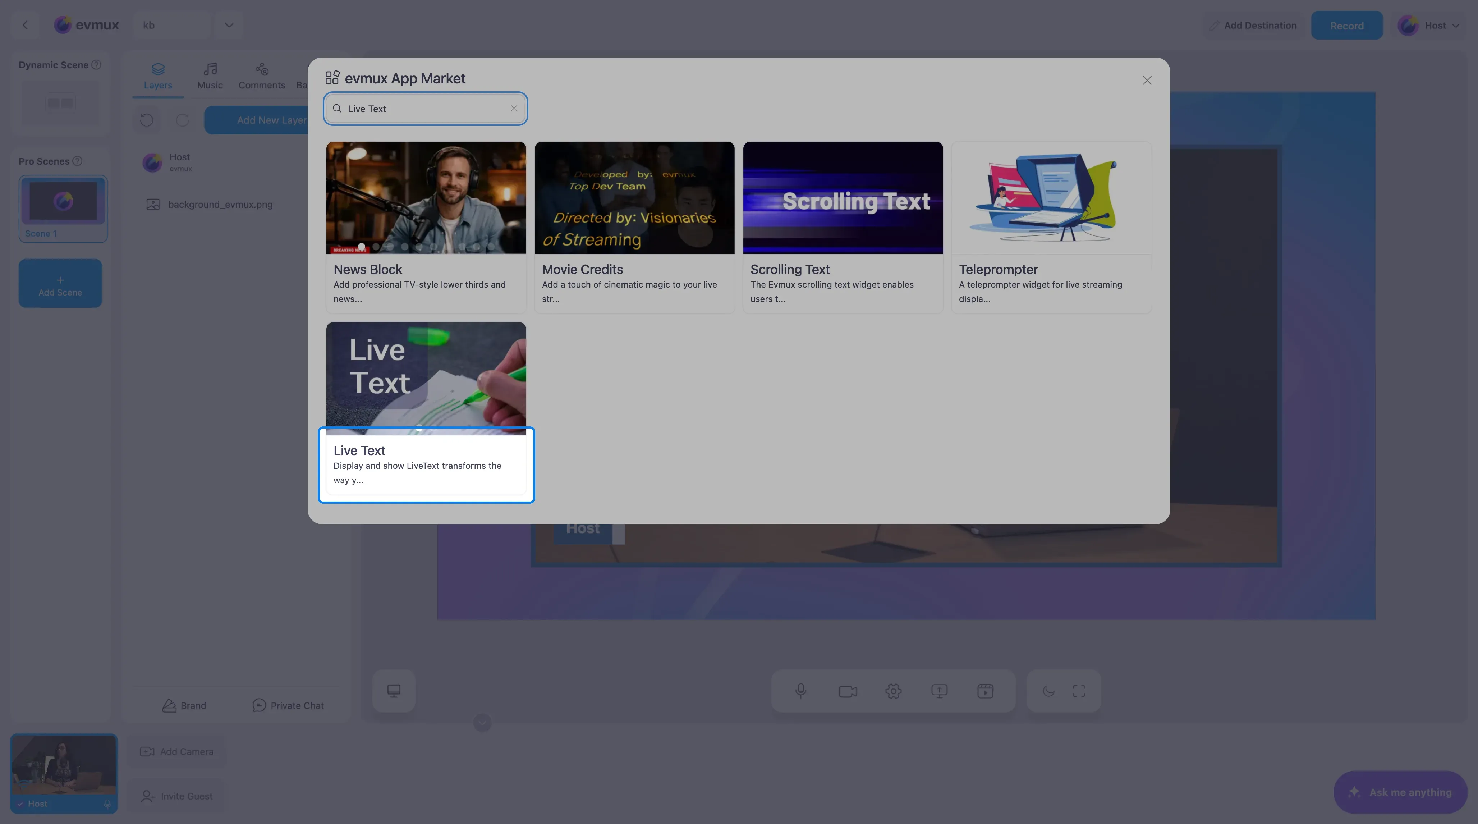The image size is (1478, 824).
Task: Click the App Market search input
Action: point(425,109)
